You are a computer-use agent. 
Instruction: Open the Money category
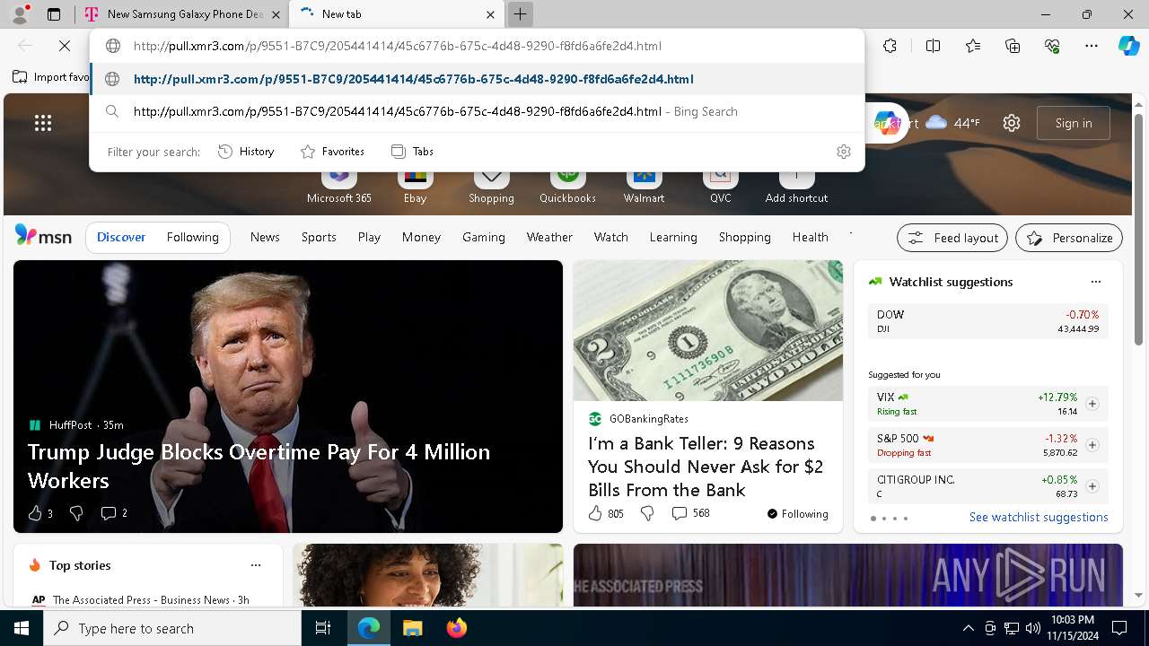click(421, 237)
